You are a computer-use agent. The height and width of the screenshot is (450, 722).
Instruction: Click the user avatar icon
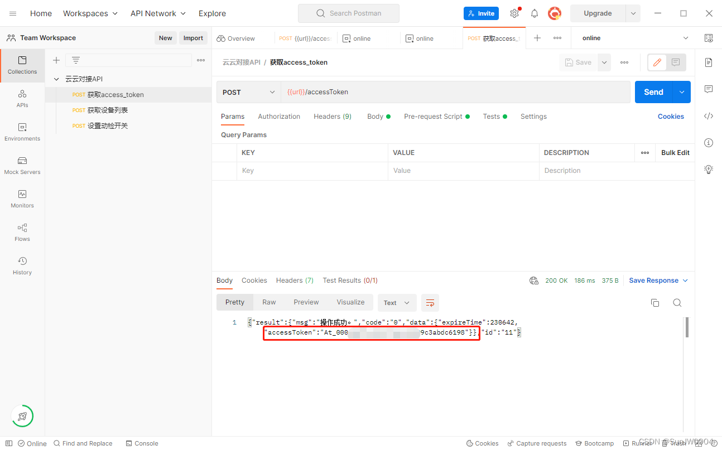point(554,13)
